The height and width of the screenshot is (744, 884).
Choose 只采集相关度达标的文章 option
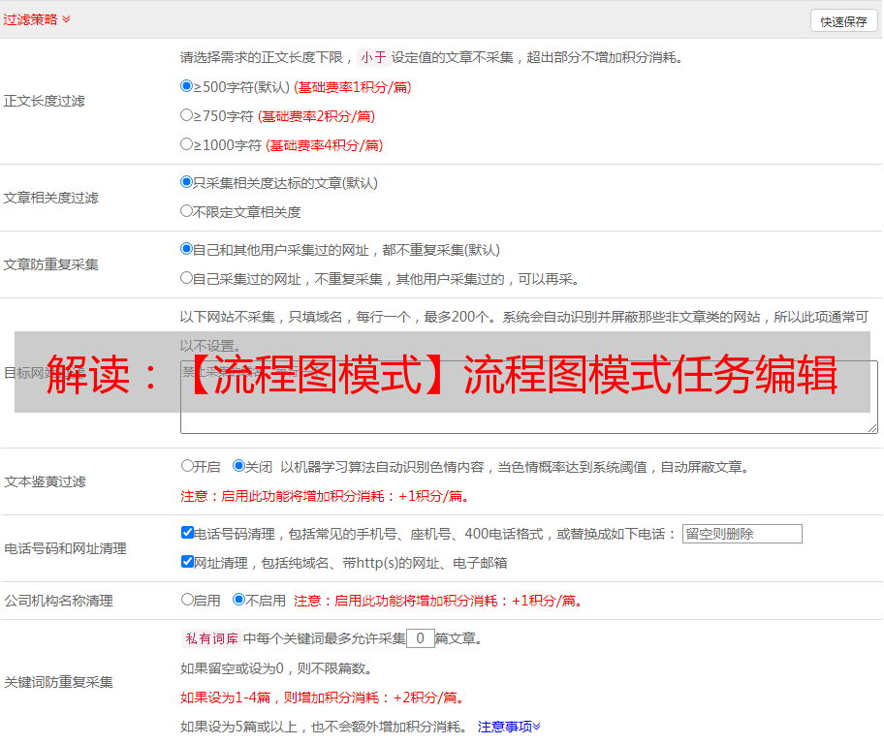coord(187,182)
